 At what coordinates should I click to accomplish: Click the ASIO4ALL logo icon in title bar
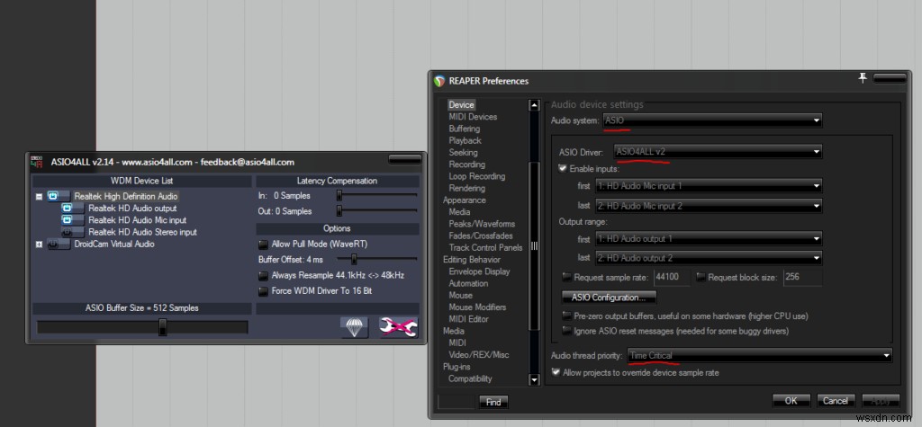click(36, 162)
